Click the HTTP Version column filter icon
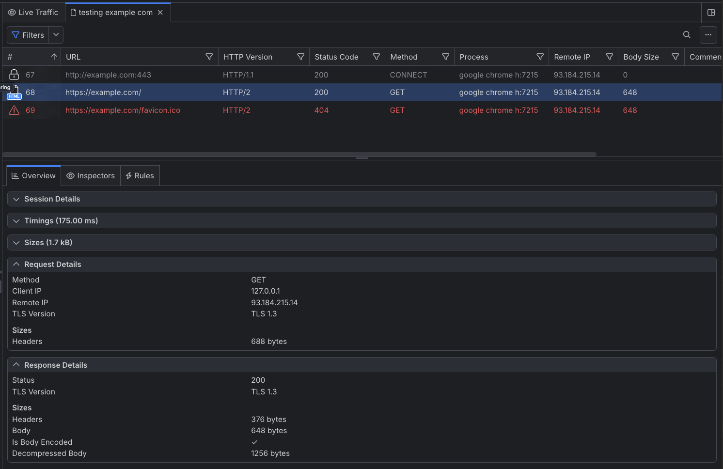Screen dimensions: 723x469 (x=300, y=57)
